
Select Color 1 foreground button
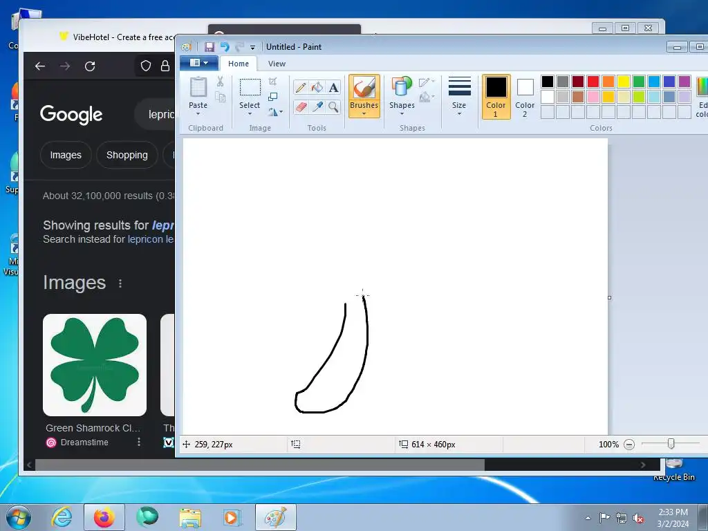(496, 97)
